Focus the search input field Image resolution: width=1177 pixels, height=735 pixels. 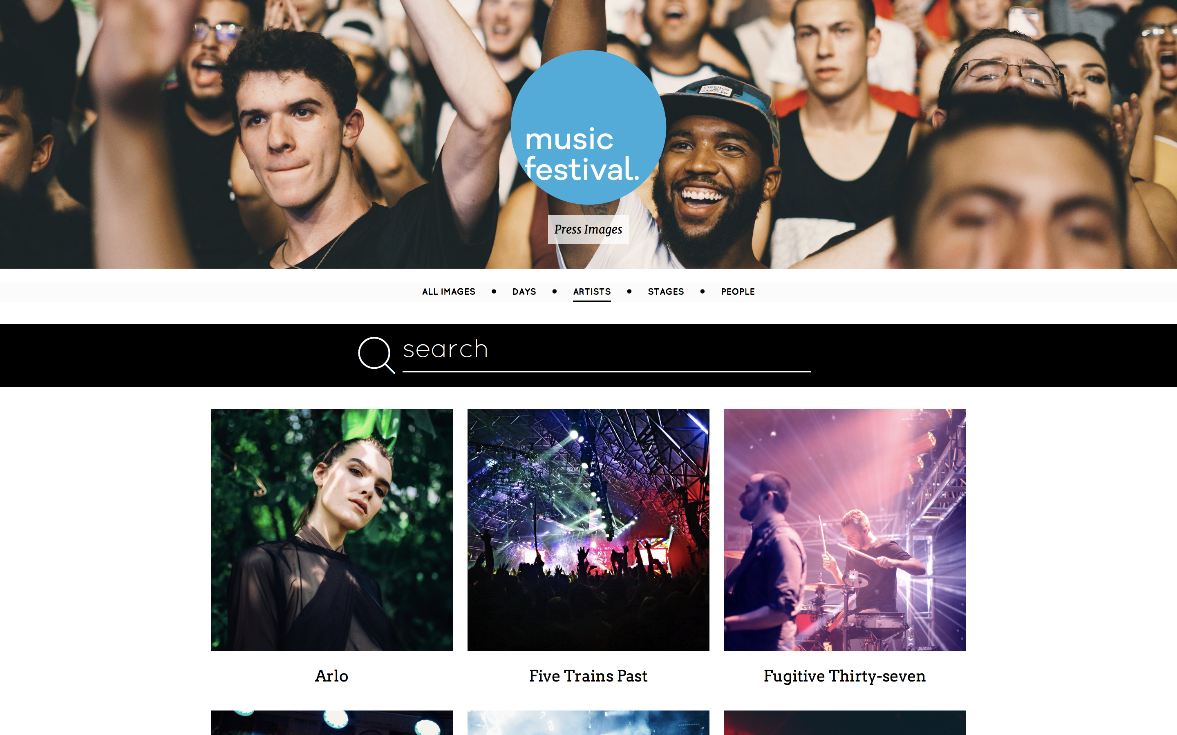point(606,353)
